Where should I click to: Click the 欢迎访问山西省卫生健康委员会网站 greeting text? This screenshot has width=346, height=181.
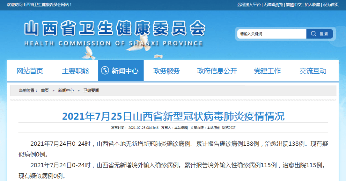pyautogui.click(x=39, y=4)
